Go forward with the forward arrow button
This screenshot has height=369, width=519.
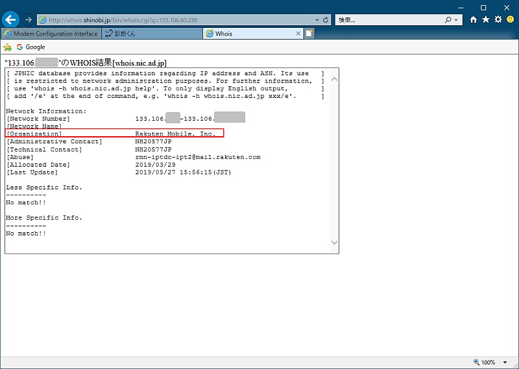click(x=29, y=20)
